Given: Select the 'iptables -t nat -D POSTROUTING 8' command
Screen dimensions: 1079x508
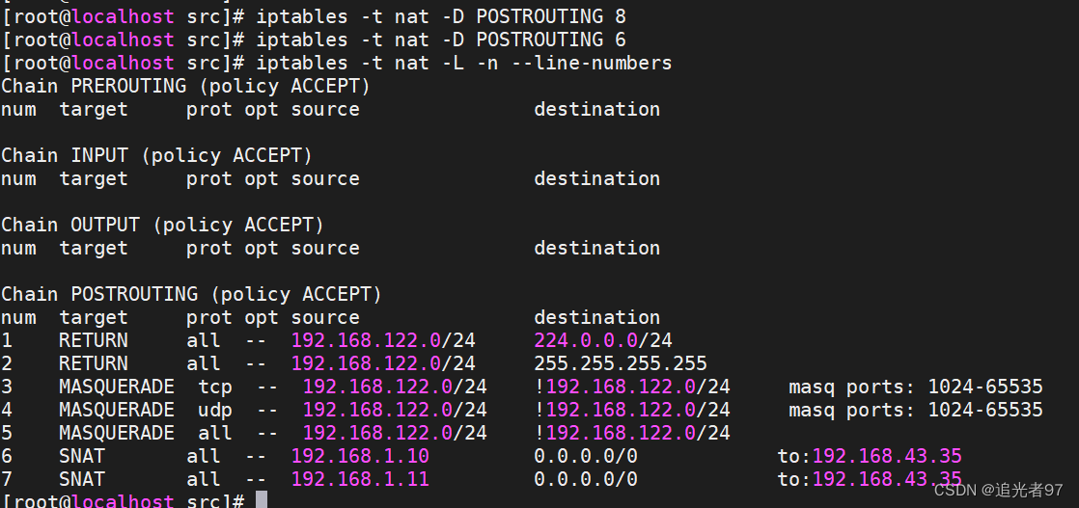Looking at the screenshot, I should click(x=441, y=16).
